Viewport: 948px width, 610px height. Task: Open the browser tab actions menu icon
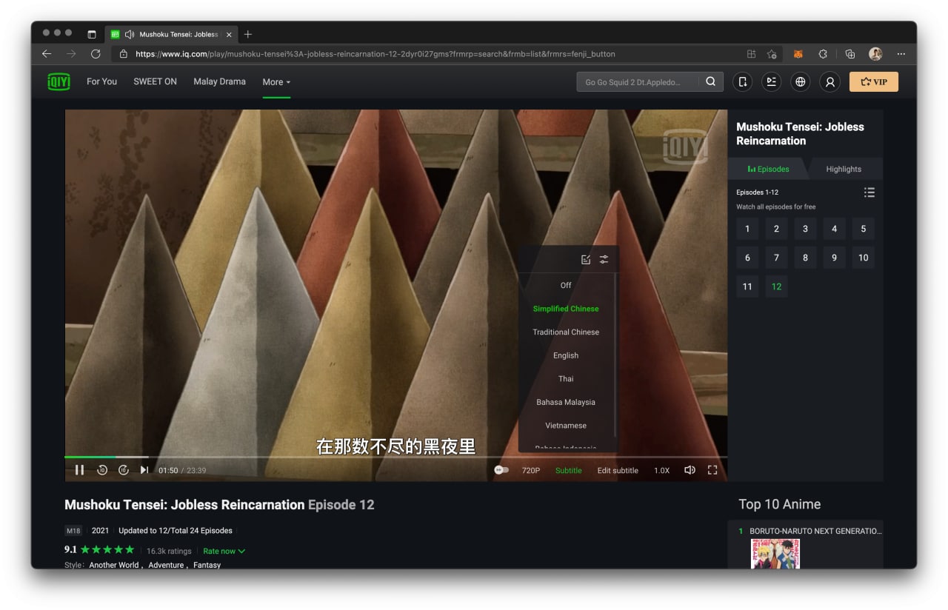coord(92,34)
